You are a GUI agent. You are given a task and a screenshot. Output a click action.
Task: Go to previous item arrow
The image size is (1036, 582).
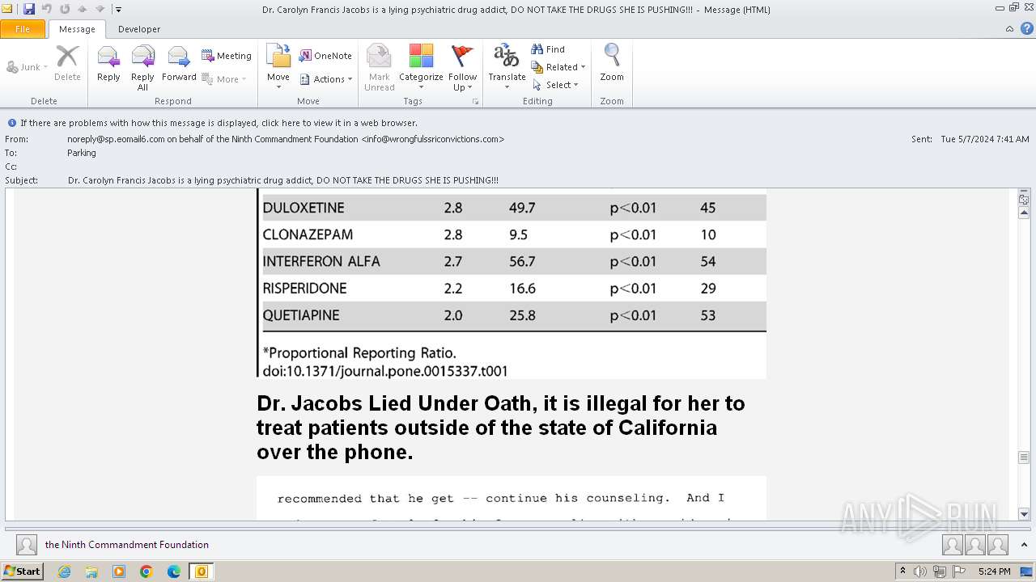tap(82, 9)
